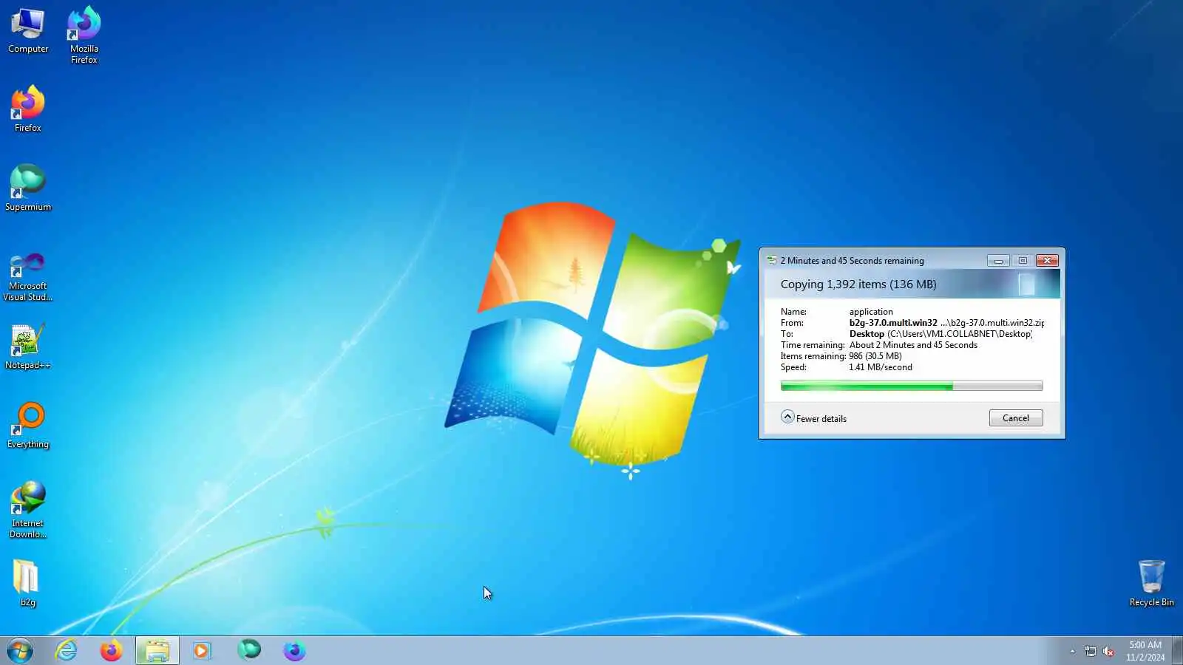Viewport: 1183px width, 665px height.
Task: Select the Everything search shortcut
Action: (28, 426)
